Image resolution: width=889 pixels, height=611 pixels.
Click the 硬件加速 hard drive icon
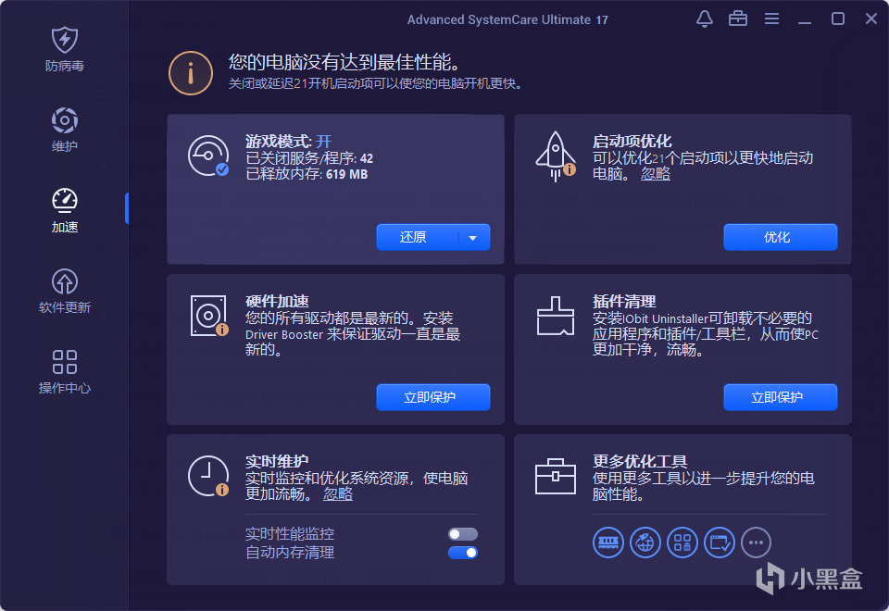pos(209,316)
